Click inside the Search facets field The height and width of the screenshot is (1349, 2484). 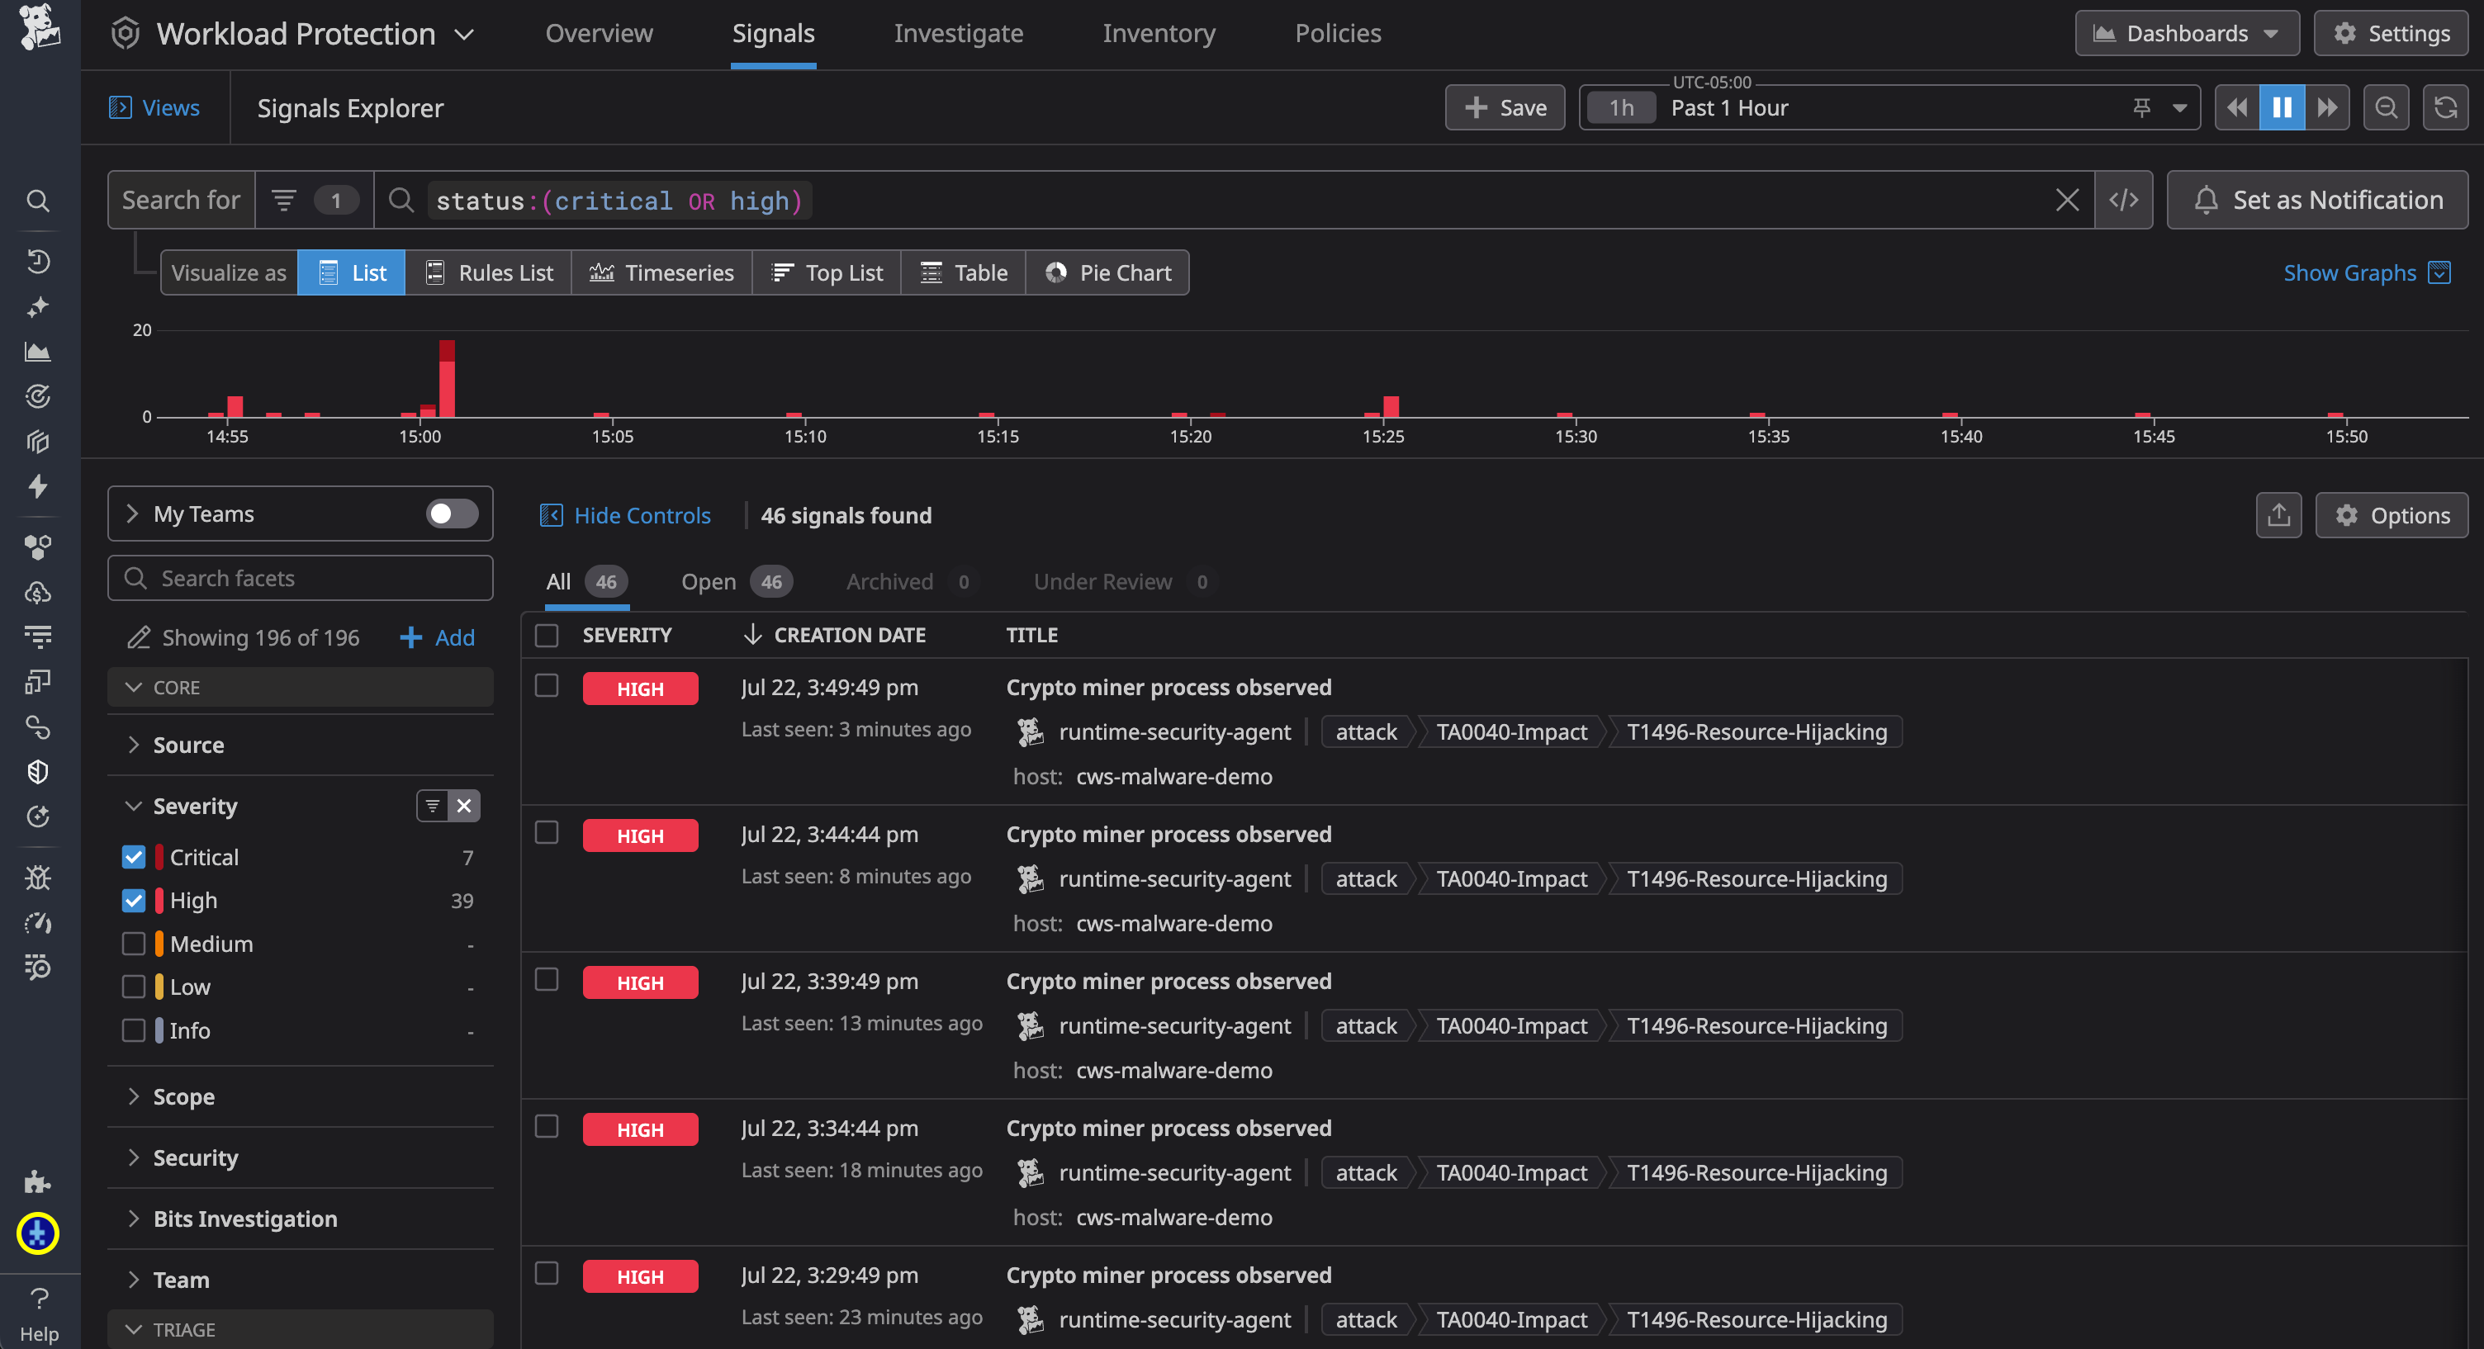299,578
